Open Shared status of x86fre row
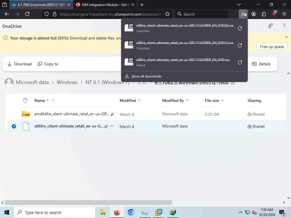291x218 pixels. click(x=256, y=126)
